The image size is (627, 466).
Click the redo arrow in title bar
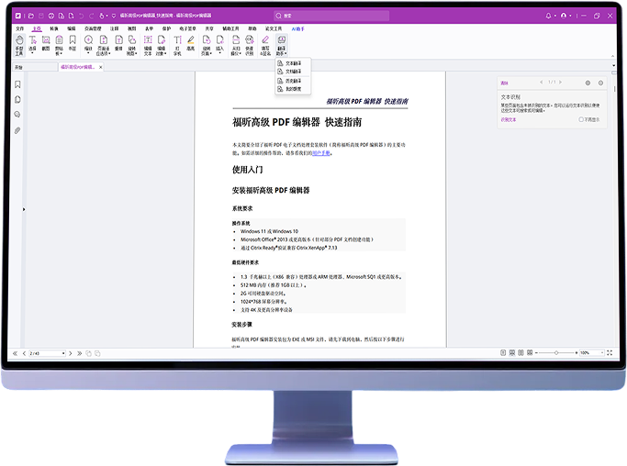click(91, 16)
